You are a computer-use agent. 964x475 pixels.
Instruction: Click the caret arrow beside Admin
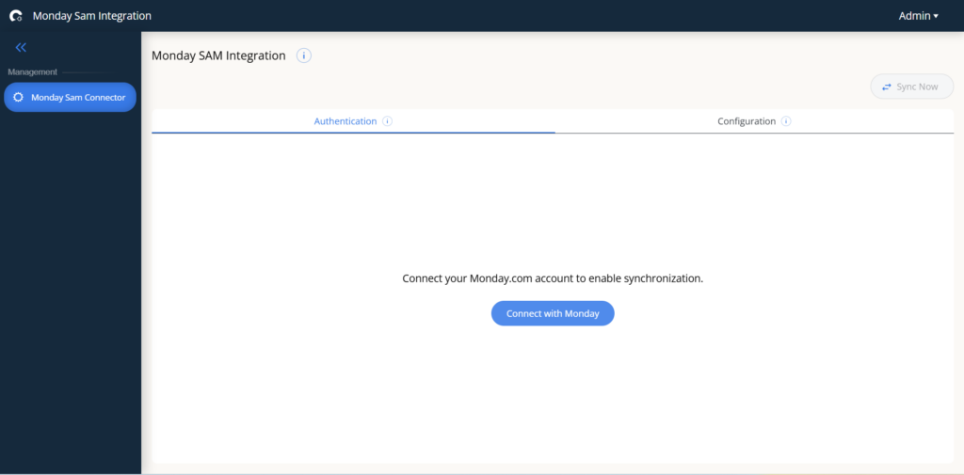pyautogui.click(x=936, y=16)
